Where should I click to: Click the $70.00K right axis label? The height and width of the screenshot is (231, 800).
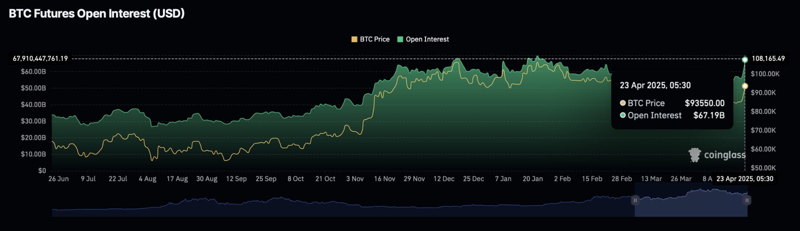[x=763, y=130]
